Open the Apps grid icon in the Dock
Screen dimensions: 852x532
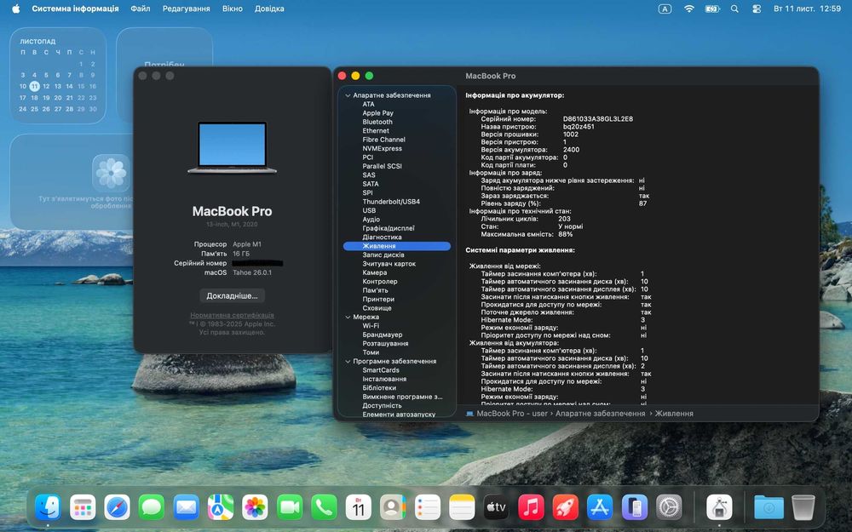(83, 507)
